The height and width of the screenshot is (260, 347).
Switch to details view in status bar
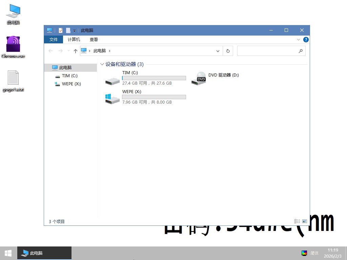297,221
